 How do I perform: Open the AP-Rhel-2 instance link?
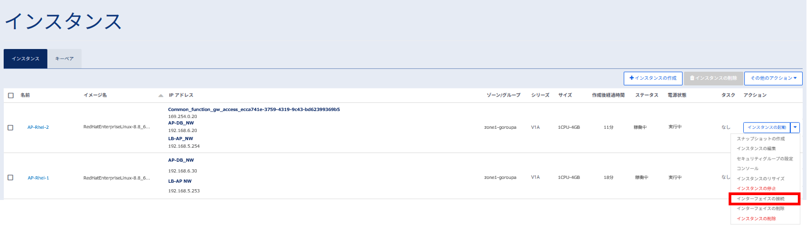click(x=38, y=128)
